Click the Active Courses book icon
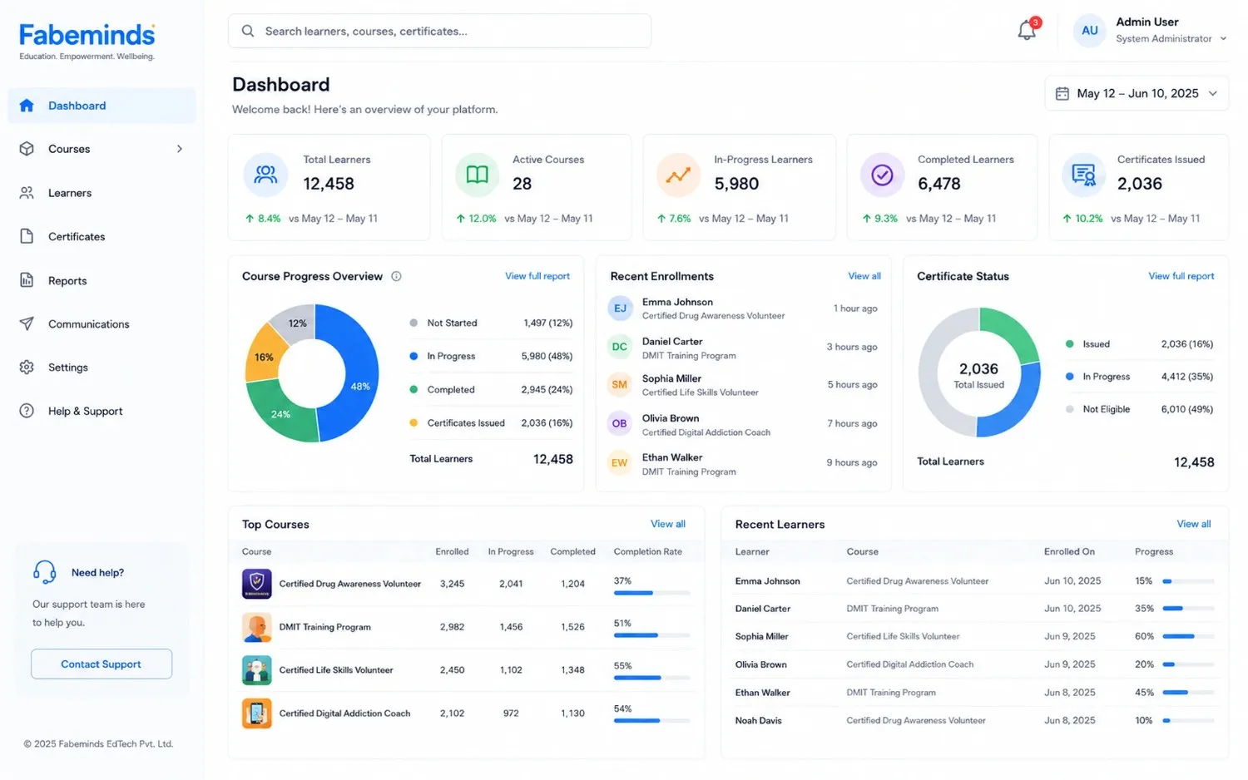 coord(477,175)
